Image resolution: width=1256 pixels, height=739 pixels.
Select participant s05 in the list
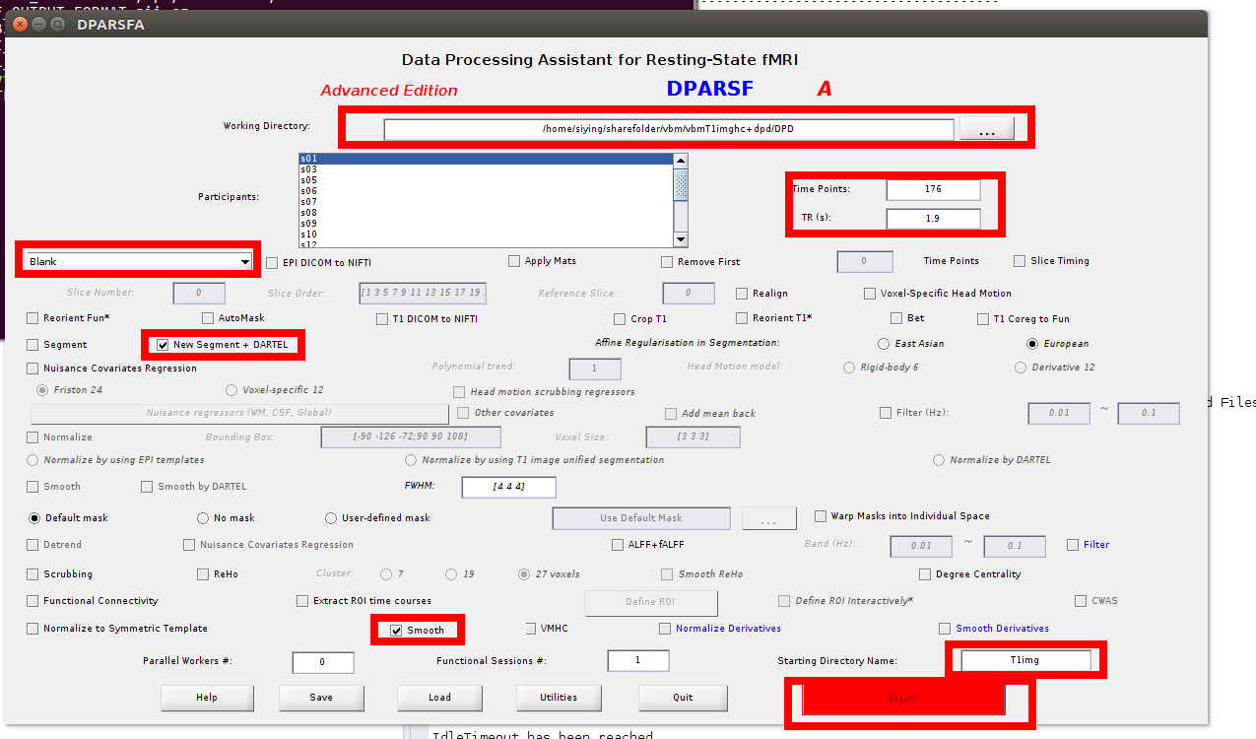[x=486, y=179]
